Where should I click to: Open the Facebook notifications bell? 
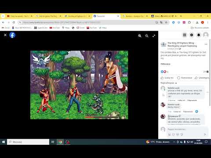199,35
